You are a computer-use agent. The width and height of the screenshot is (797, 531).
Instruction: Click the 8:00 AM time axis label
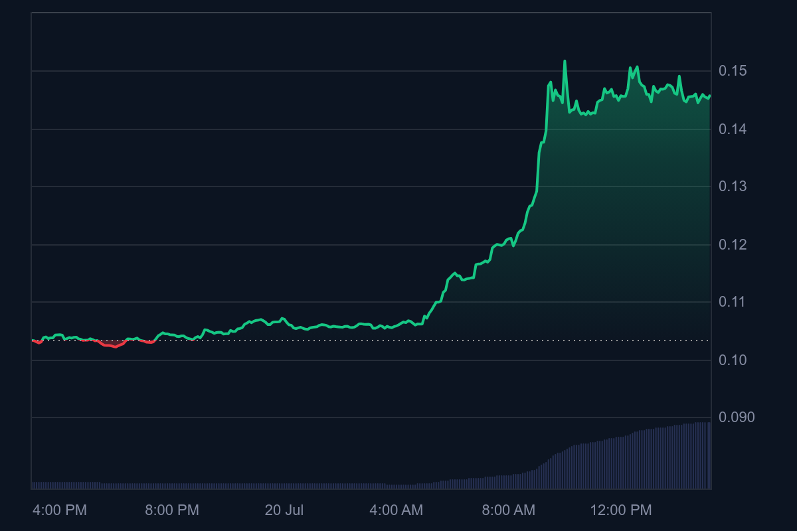coord(508,510)
